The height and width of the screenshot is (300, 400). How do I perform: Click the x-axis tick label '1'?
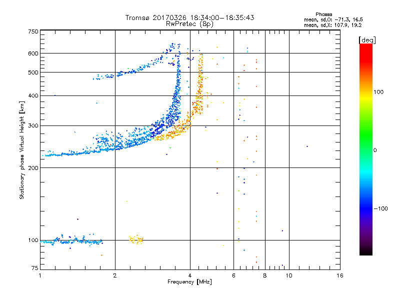[40, 275]
